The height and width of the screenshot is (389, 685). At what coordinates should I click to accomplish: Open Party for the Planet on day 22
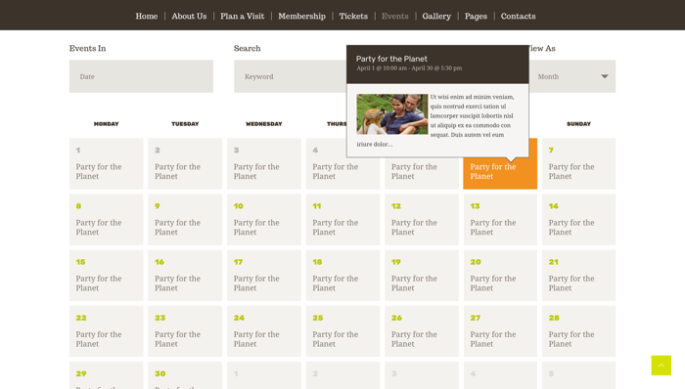point(99,339)
